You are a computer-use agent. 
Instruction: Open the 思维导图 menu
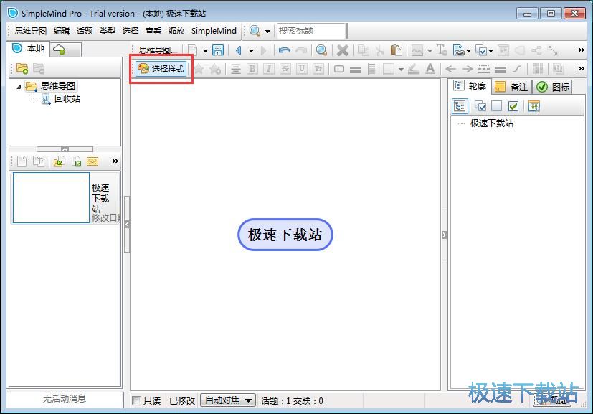[31, 31]
